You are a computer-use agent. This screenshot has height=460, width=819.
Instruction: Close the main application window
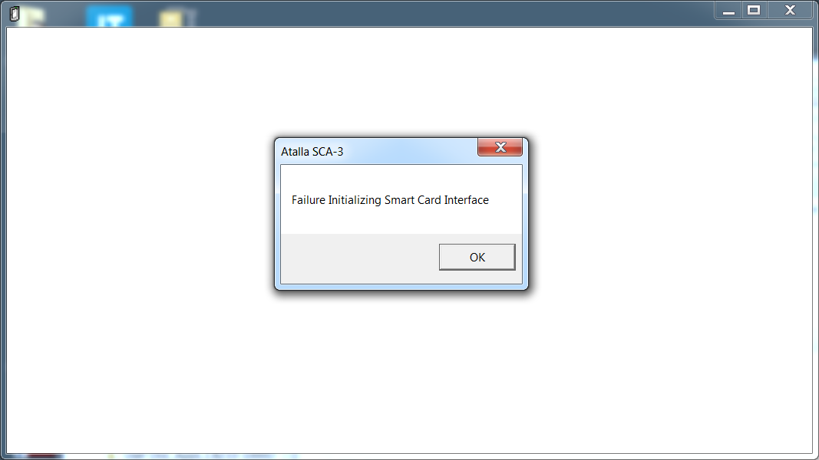click(x=790, y=11)
